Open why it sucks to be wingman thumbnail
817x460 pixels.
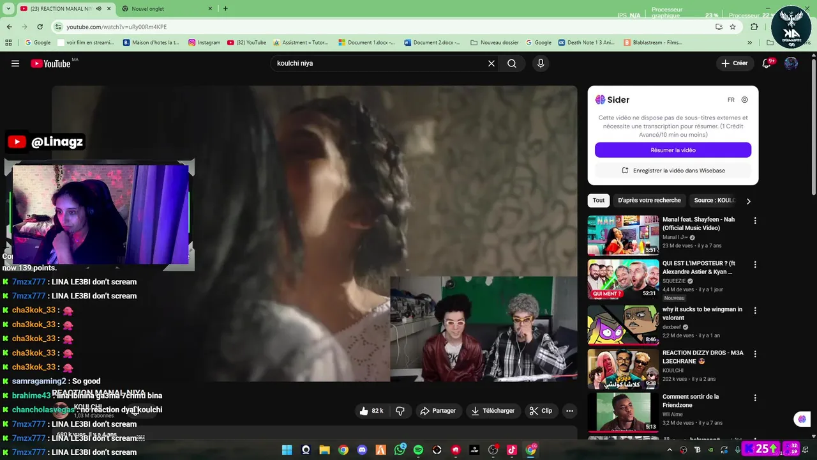coord(623,324)
